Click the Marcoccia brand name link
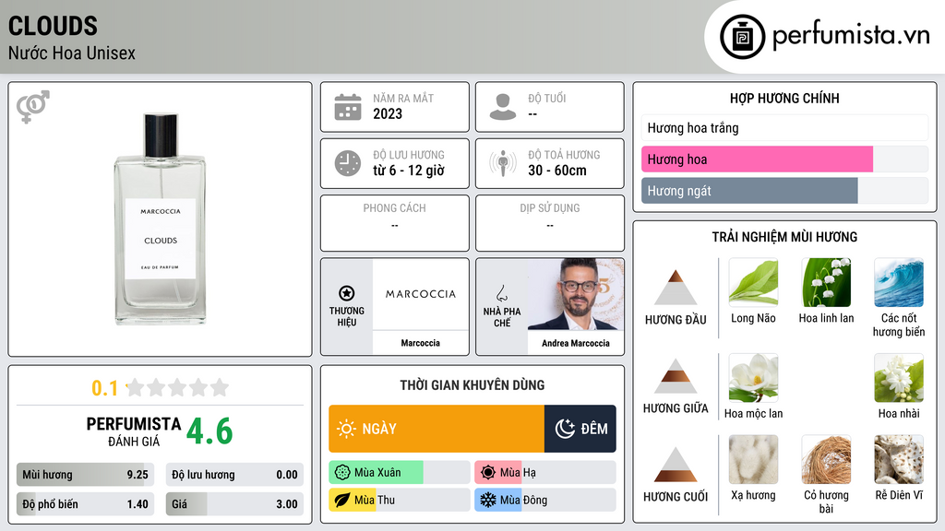The width and height of the screenshot is (945, 531). (x=421, y=343)
